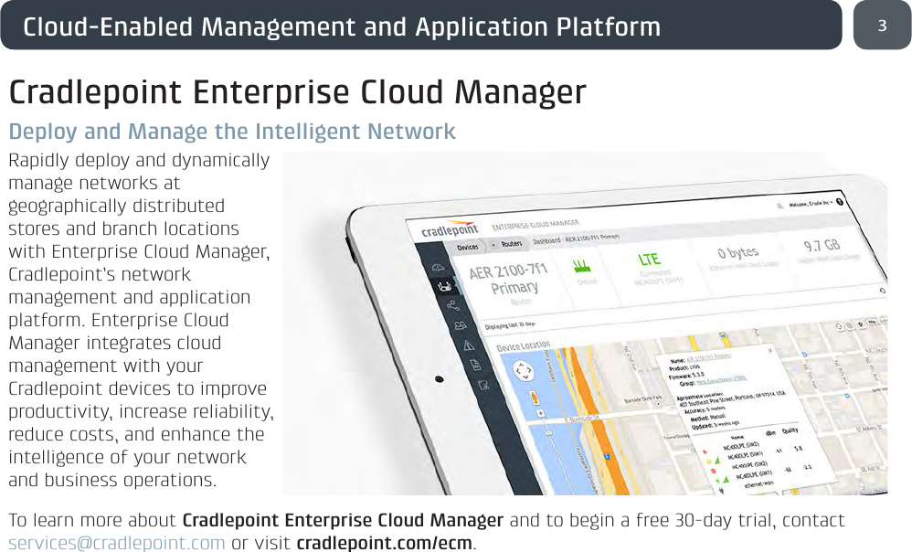Open the alerts warning triangle sidebar icon
The image size is (912, 552).
coord(469,345)
